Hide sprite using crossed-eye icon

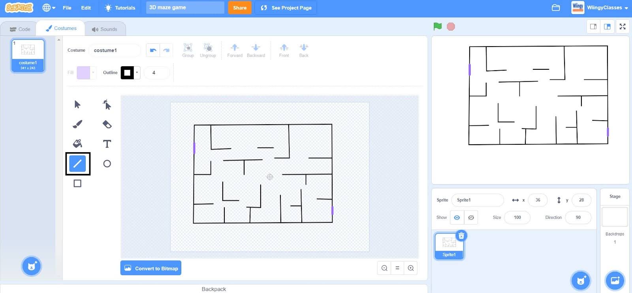coord(471,217)
